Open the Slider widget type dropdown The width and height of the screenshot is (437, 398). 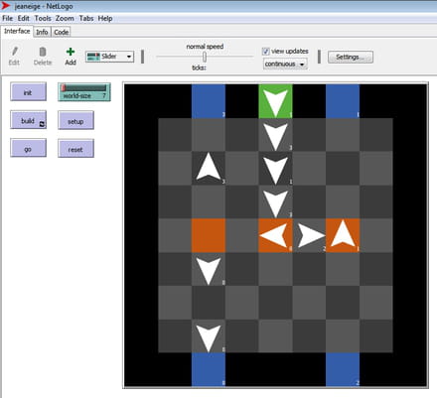(x=109, y=57)
